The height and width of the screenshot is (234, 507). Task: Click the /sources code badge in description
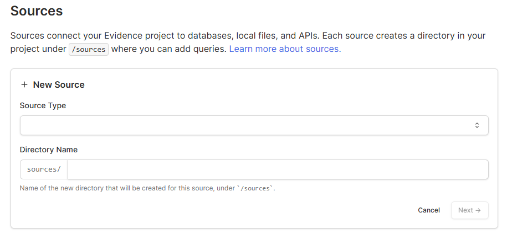pos(89,49)
